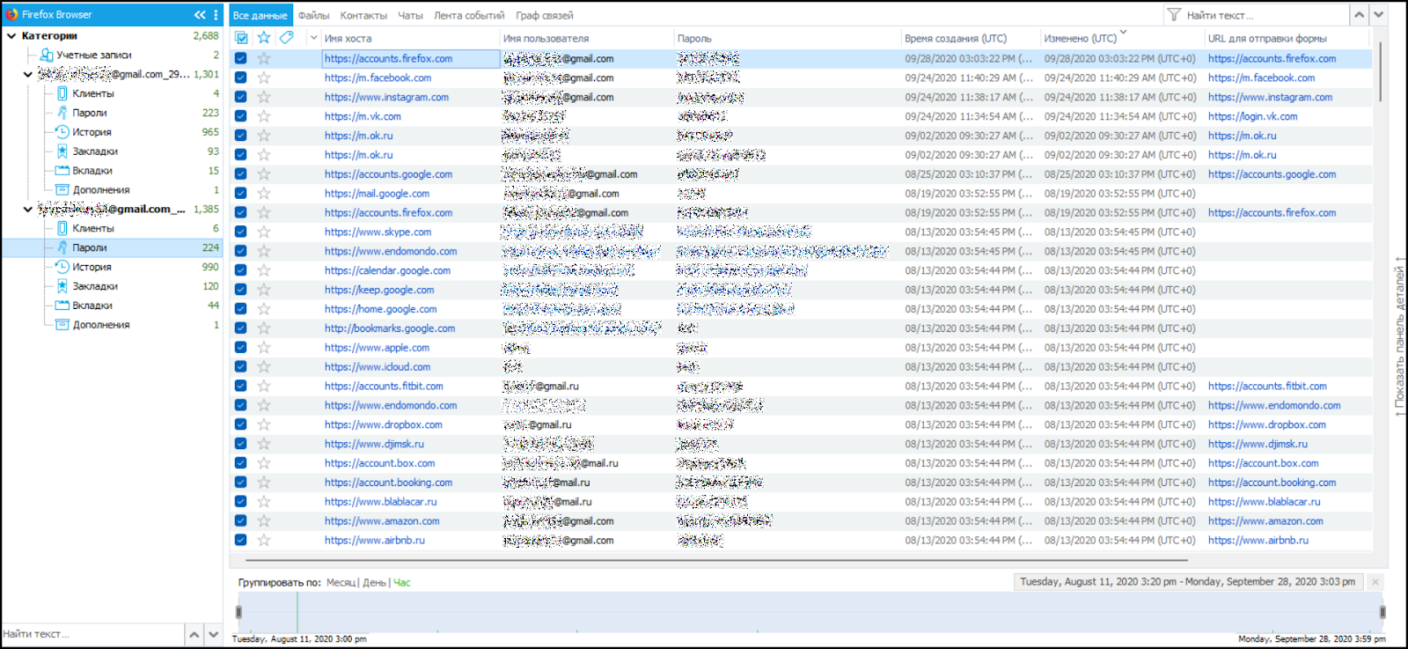Grab the right timeline range handle

coord(1382,611)
